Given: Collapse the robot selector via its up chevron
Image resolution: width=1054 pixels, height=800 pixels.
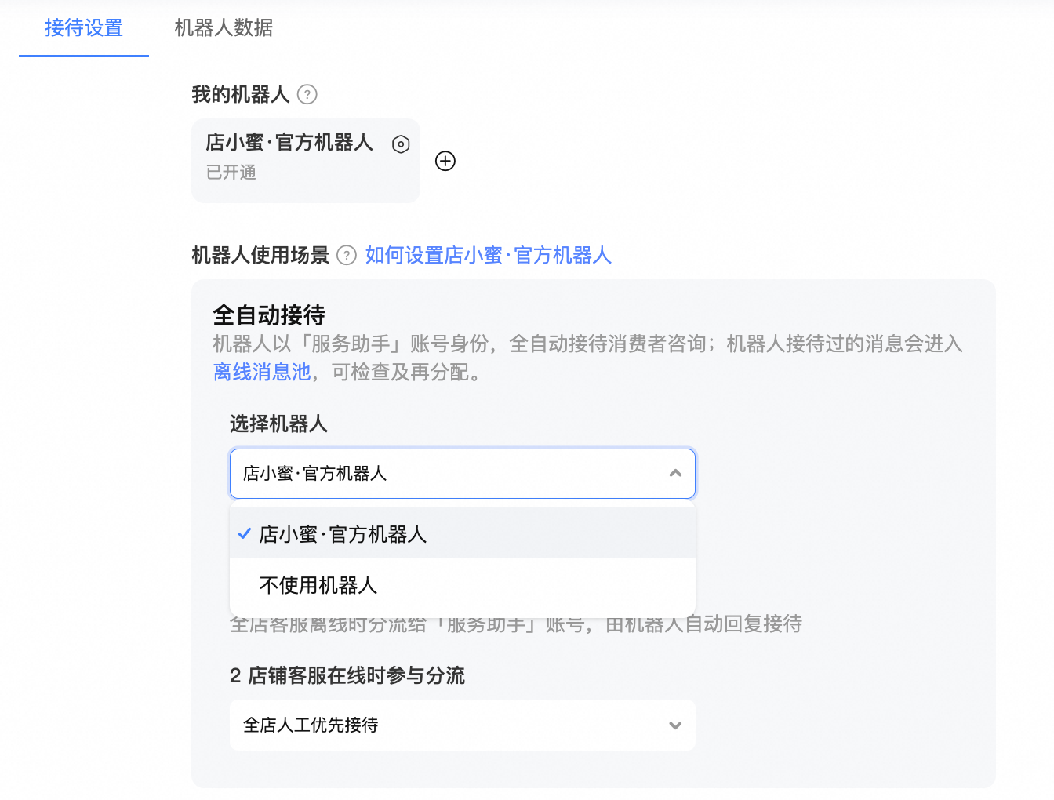Looking at the screenshot, I should click(x=675, y=473).
